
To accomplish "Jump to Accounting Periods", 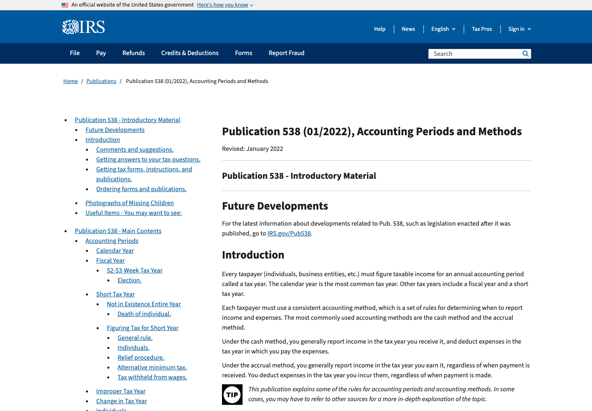I will coord(112,241).
